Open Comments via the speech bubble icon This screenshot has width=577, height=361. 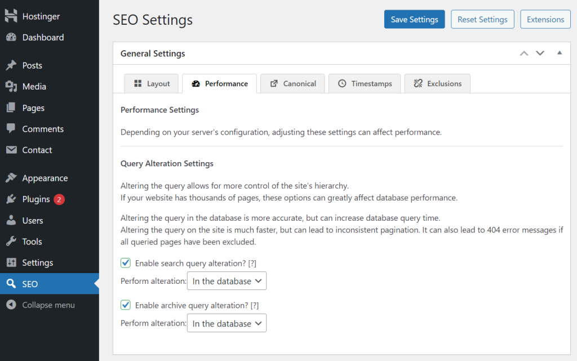[12, 128]
